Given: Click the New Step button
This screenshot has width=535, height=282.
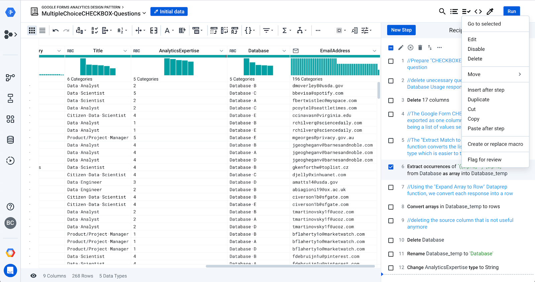Looking at the screenshot, I should [x=401, y=30].
